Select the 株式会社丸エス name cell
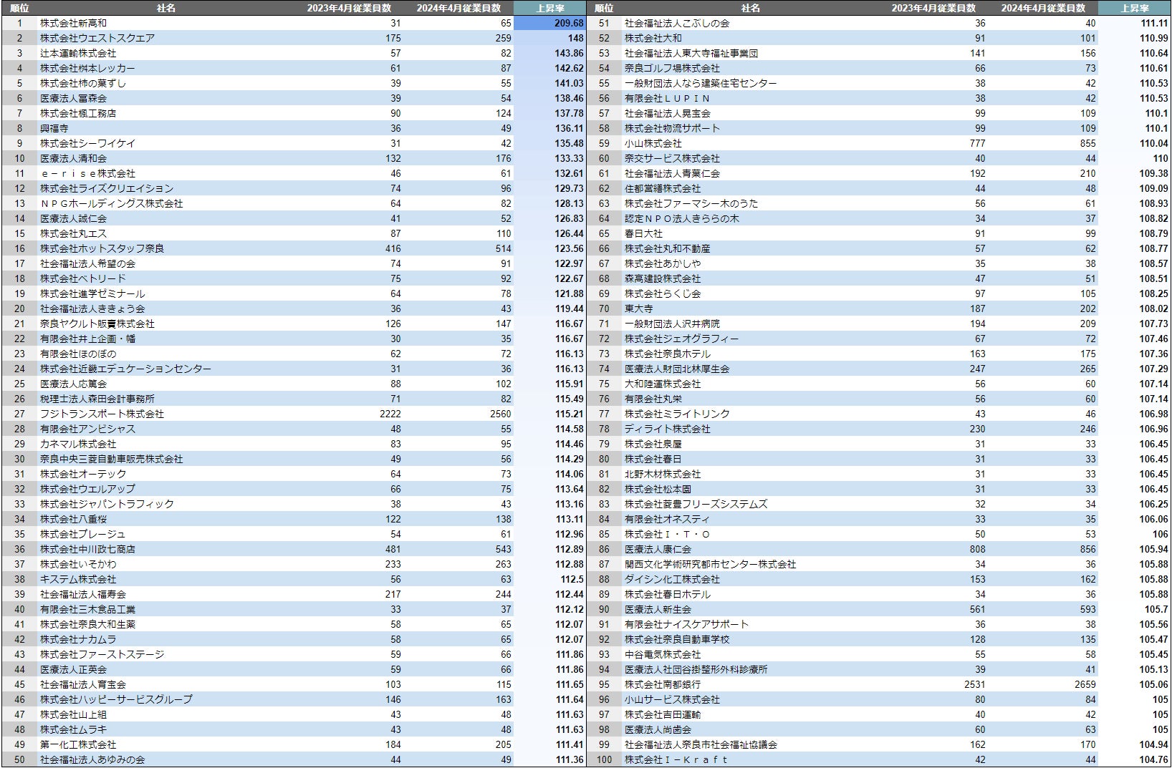 (x=73, y=233)
